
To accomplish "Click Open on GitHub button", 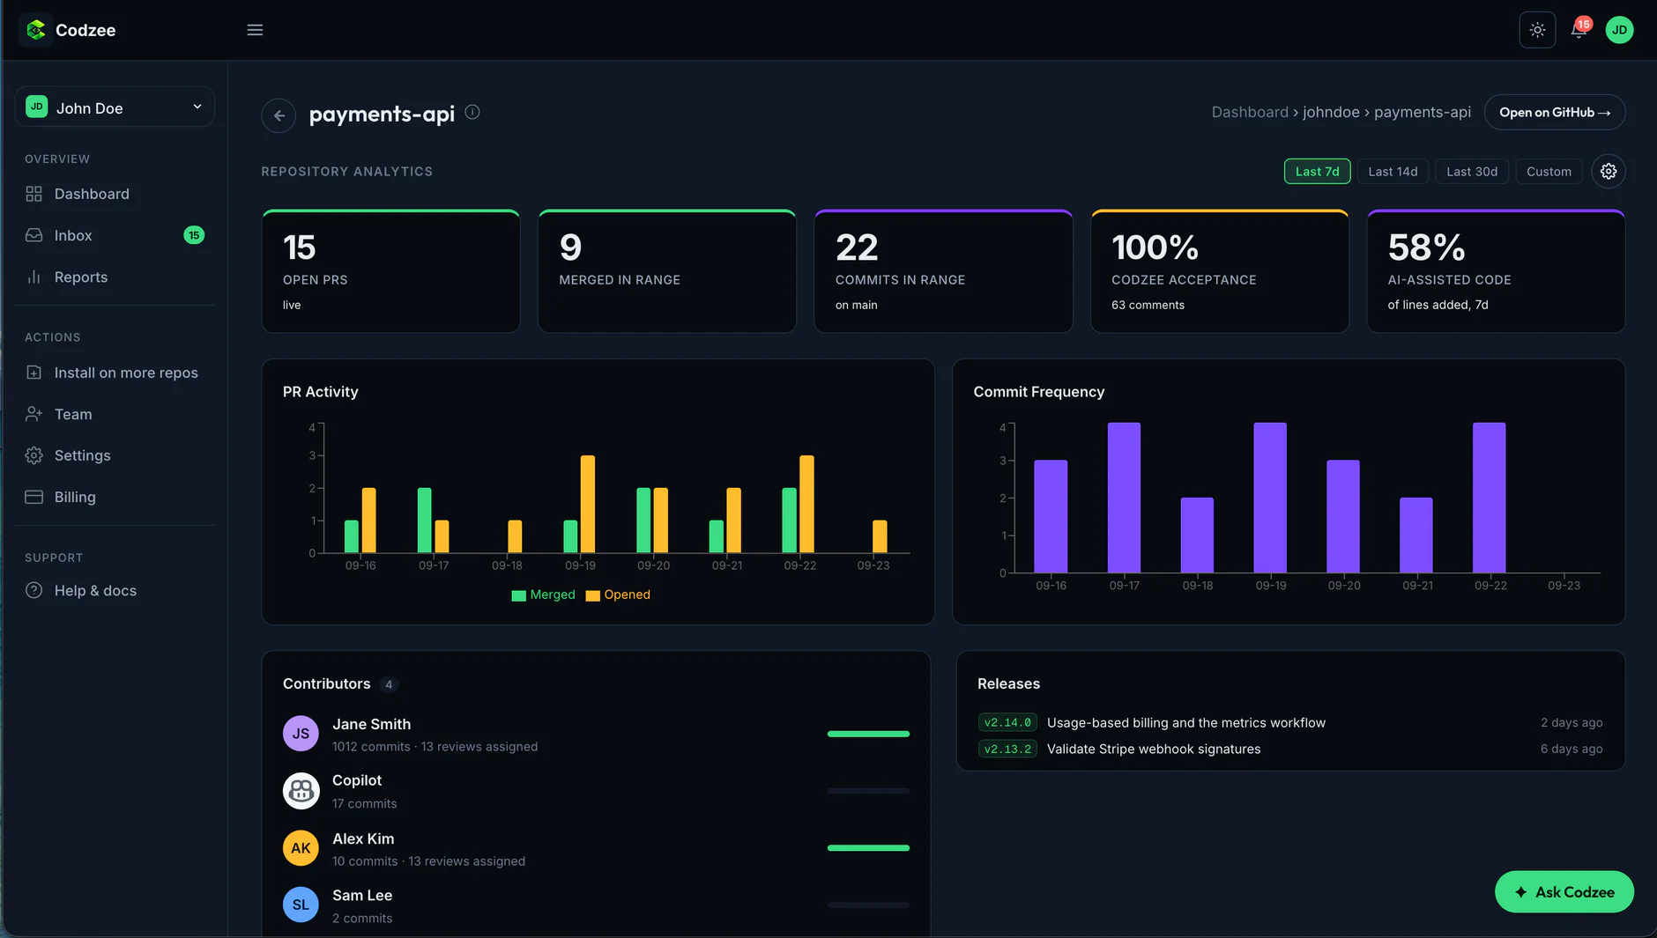I will tap(1555, 112).
